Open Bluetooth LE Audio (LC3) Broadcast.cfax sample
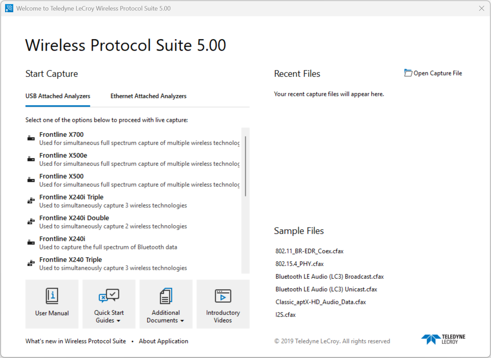Viewport: 491px width, 358px height. pyautogui.click(x=330, y=277)
